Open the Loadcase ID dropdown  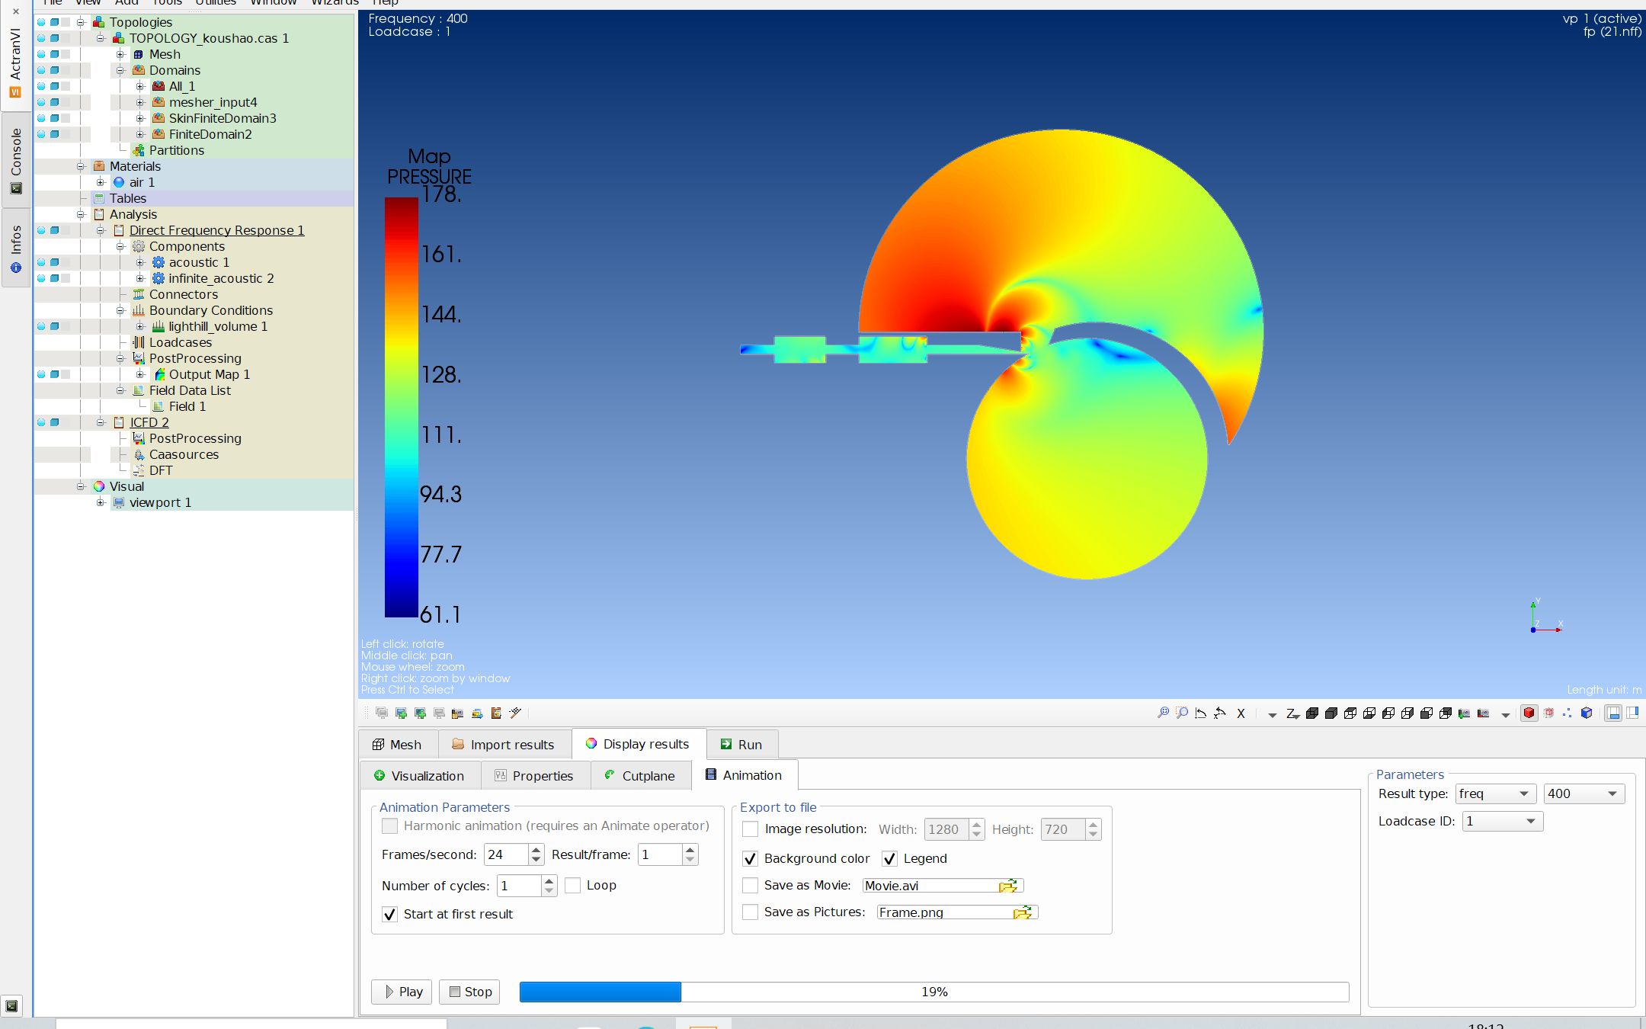click(x=1502, y=821)
